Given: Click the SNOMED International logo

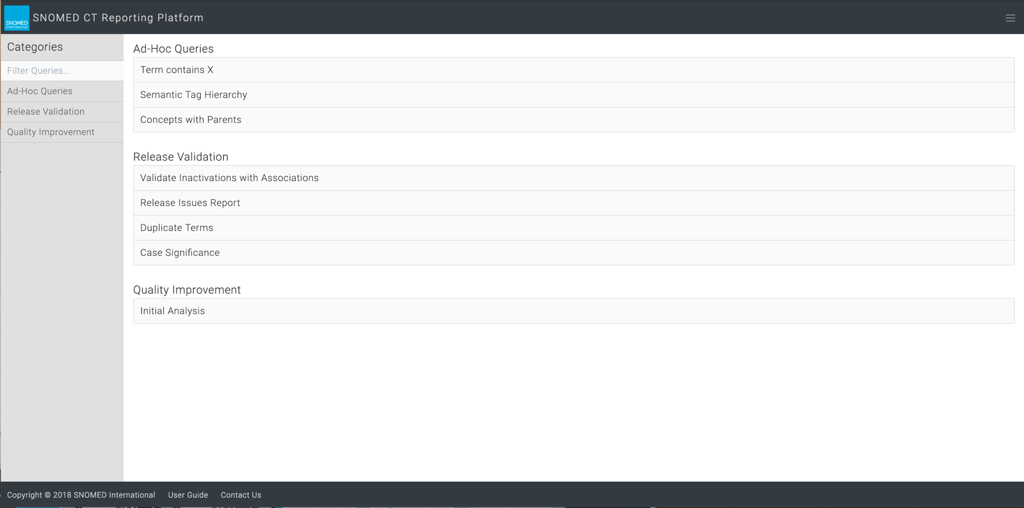Looking at the screenshot, I should (17, 18).
